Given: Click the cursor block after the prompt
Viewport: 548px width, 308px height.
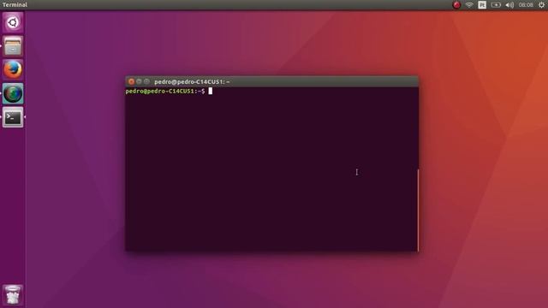Looking at the screenshot, I should 211,92.
